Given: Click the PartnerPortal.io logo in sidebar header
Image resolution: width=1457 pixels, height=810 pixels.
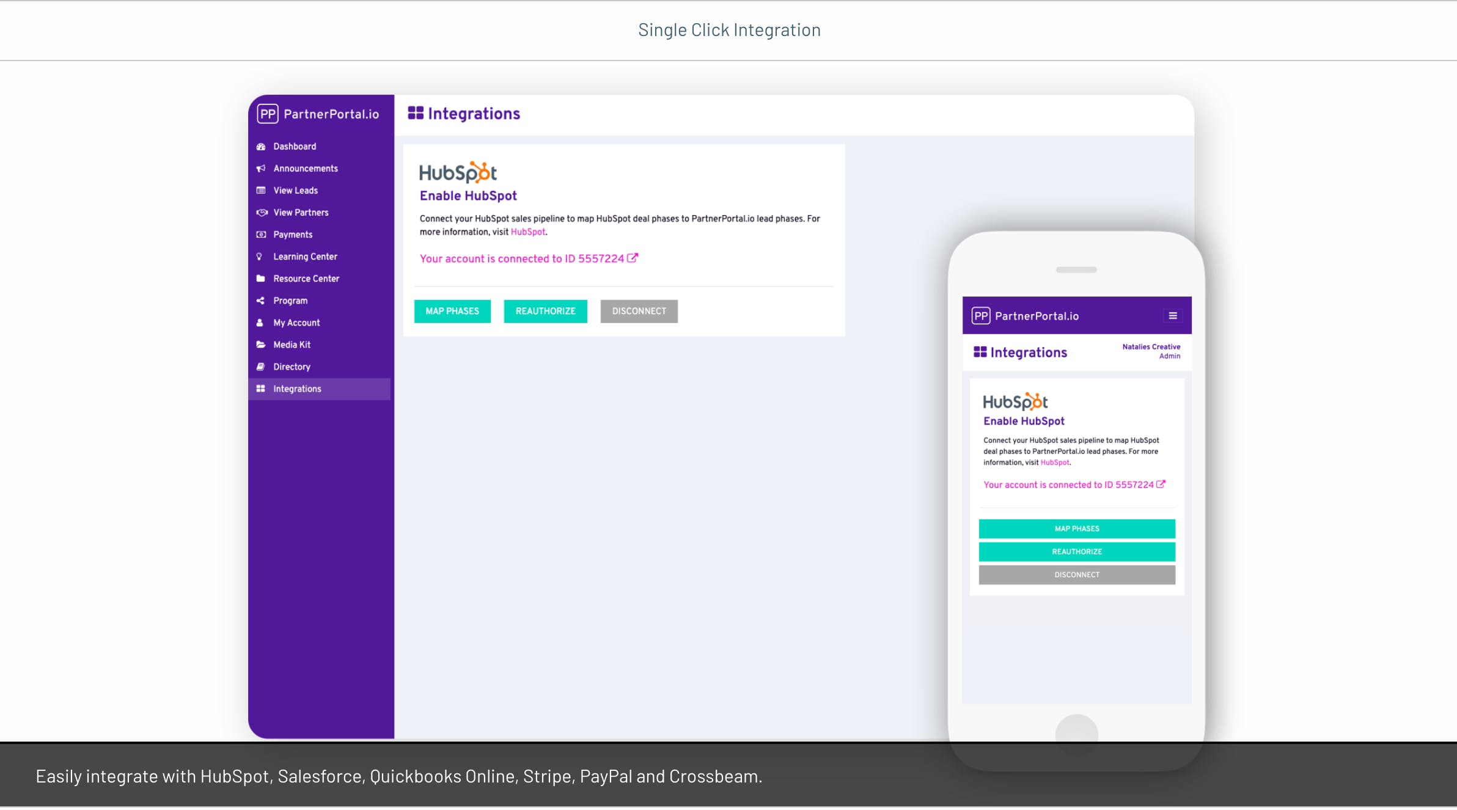Looking at the screenshot, I should coord(318,114).
